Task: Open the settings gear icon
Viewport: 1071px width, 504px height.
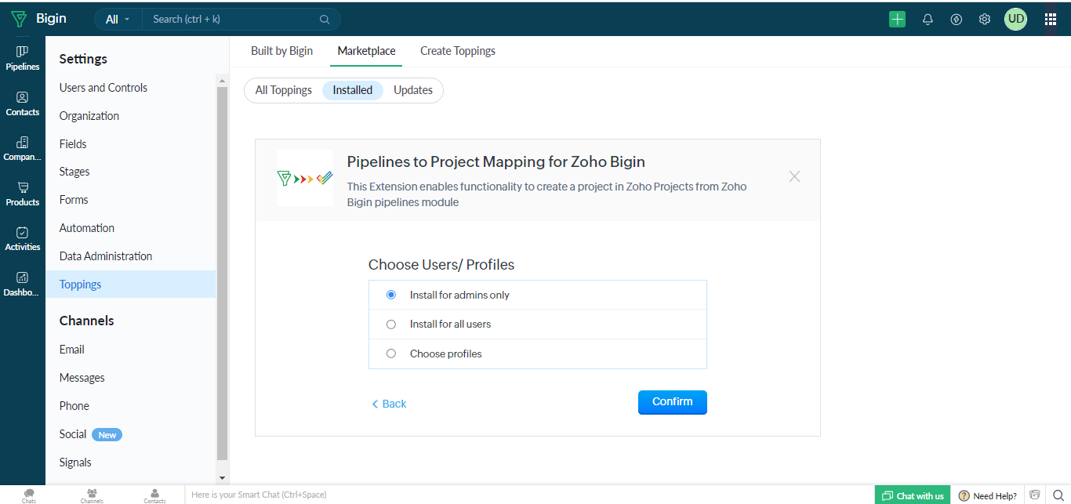Action: (985, 20)
